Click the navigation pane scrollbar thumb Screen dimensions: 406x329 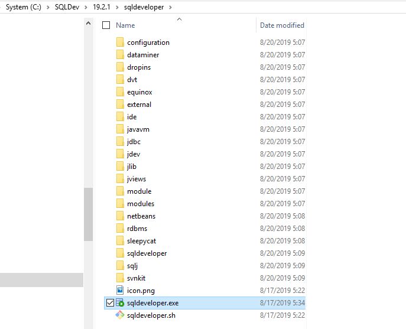[88, 214]
